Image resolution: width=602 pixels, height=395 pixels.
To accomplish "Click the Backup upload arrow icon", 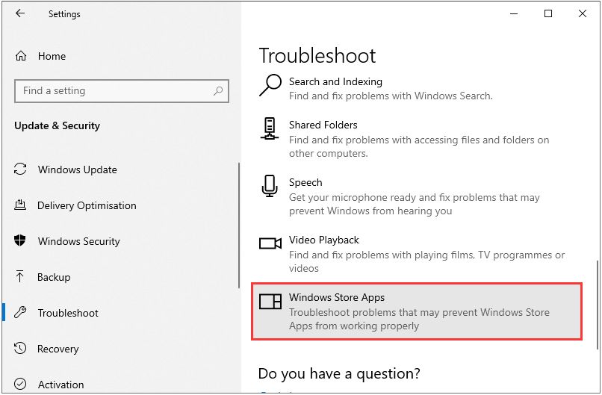I will click(20, 276).
